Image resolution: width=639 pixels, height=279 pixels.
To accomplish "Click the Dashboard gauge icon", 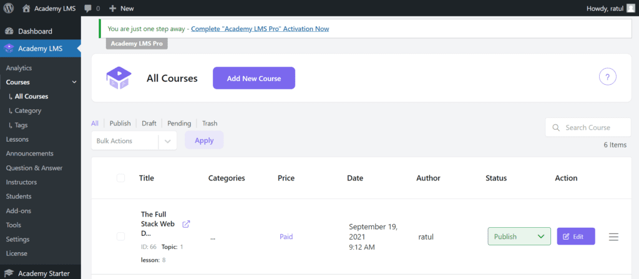I will (x=9, y=31).
